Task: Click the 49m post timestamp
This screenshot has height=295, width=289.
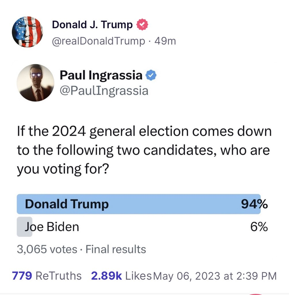Action: pyautogui.click(x=165, y=41)
